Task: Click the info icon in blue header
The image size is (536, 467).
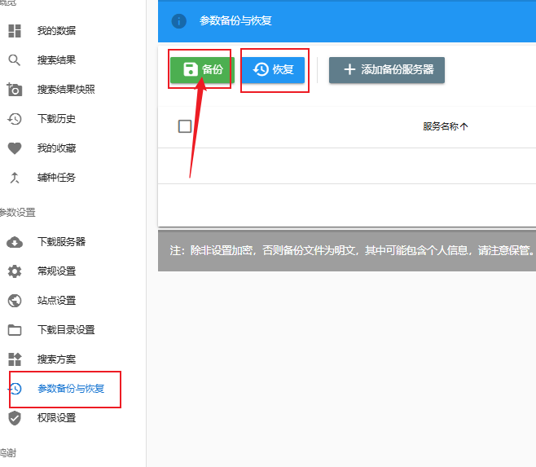Action: pos(179,21)
